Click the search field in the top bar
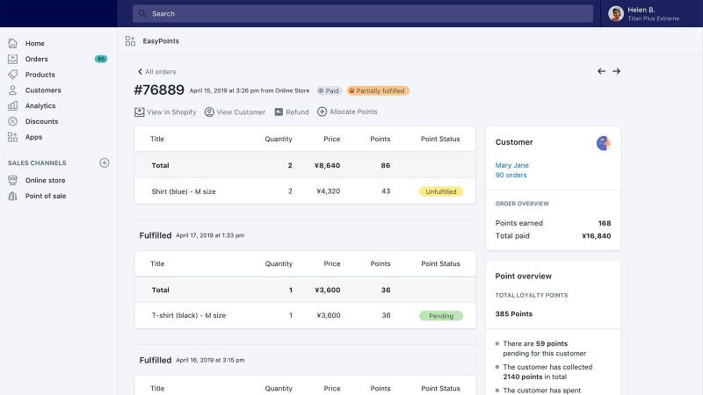 pyautogui.click(x=363, y=13)
